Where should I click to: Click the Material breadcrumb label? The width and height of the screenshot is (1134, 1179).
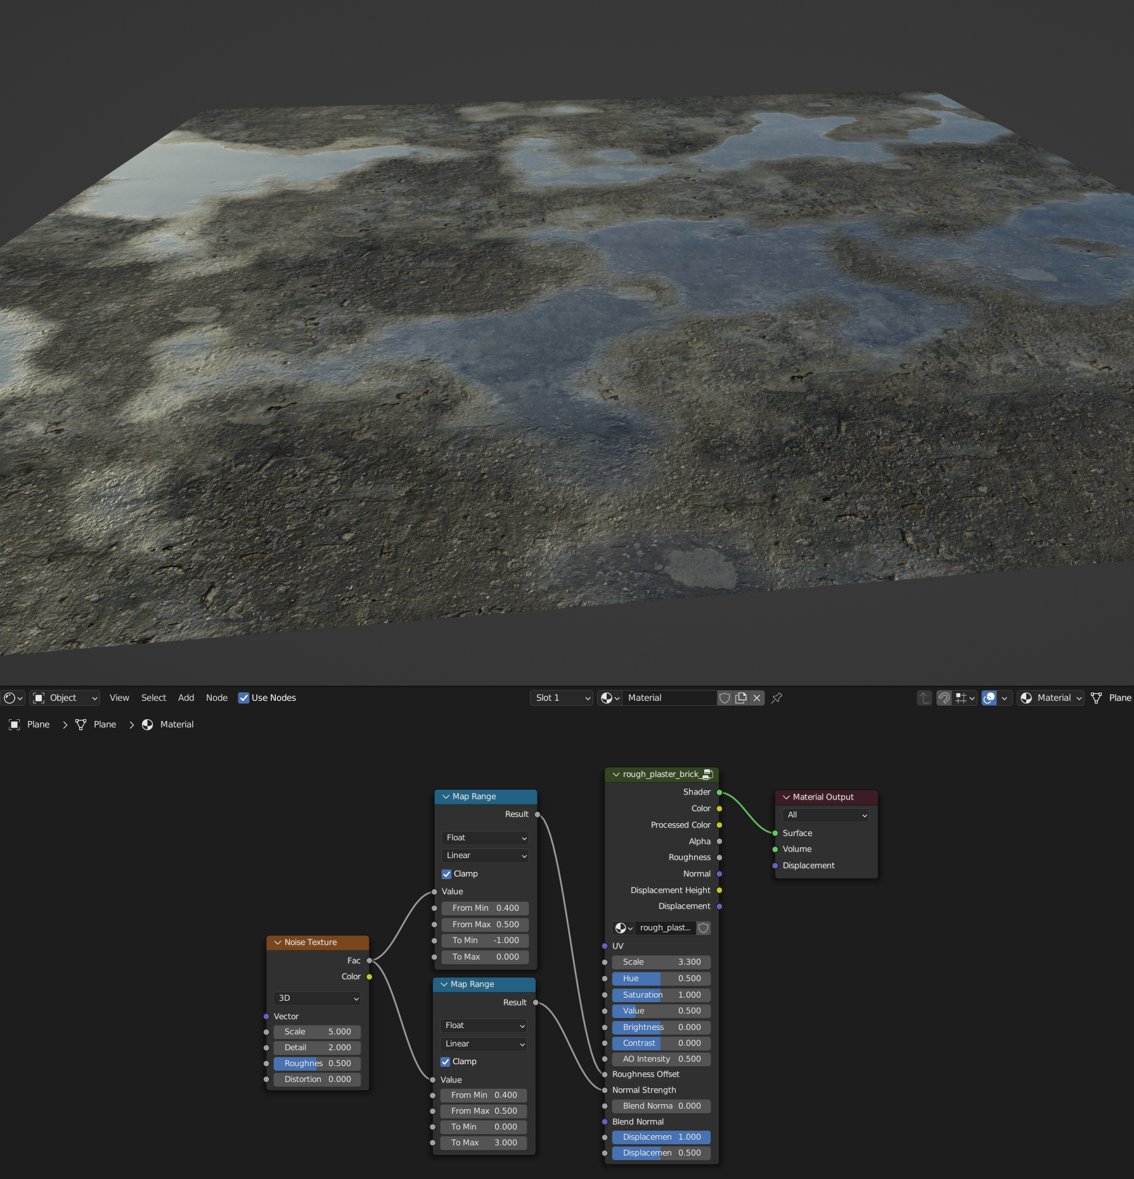coord(177,724)
